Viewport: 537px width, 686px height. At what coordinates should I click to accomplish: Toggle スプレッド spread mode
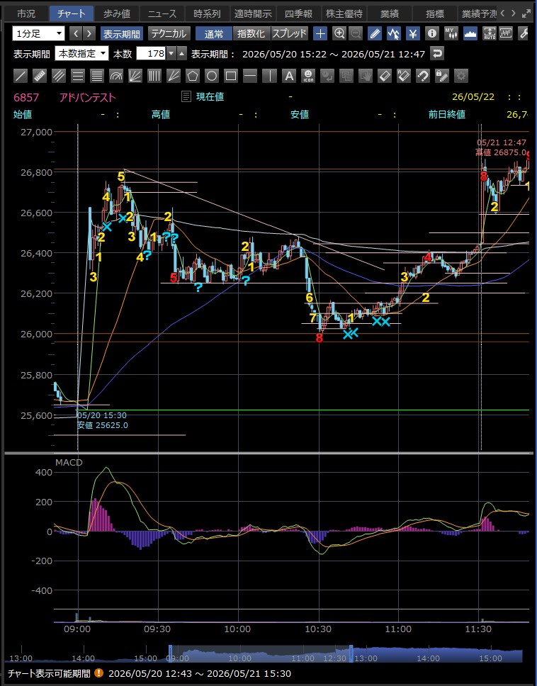pos(290,34)
